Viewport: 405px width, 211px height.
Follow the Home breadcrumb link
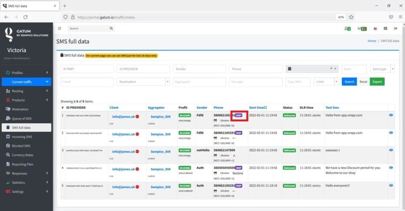(x=372, y=41)
